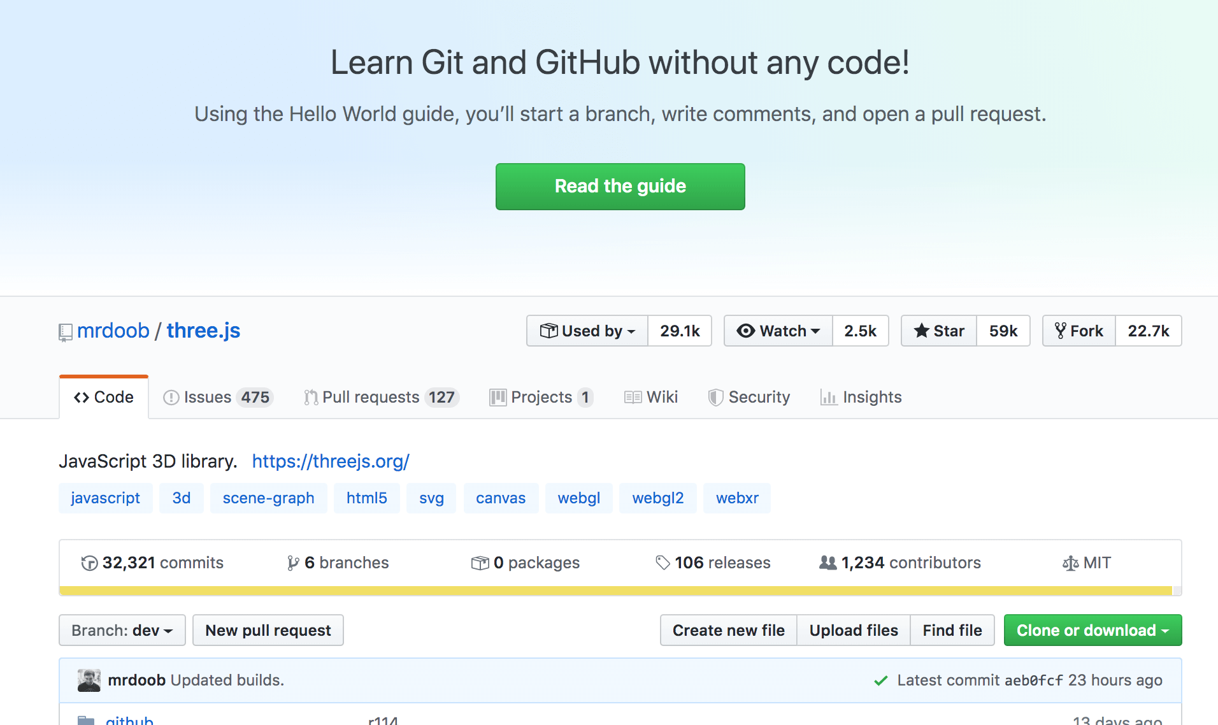Click the 22.7k forks count
The width and height of the screenshot is (1218, 725).
(x=1149, y=331)
